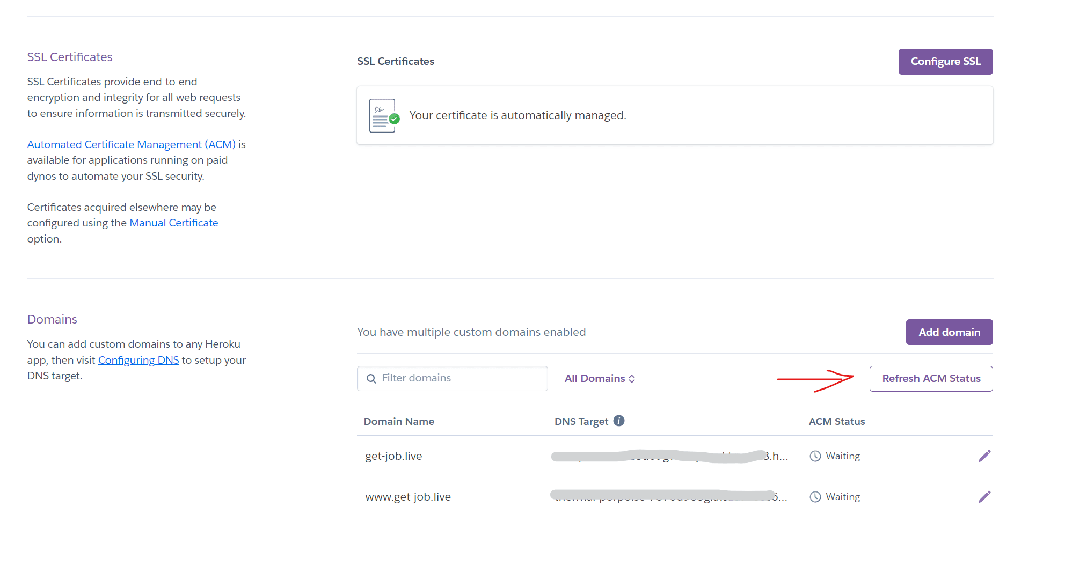Click the certificate icon with green checkmark
Viewport: 1065px width, 580px height.
click(x=384, y=115)
